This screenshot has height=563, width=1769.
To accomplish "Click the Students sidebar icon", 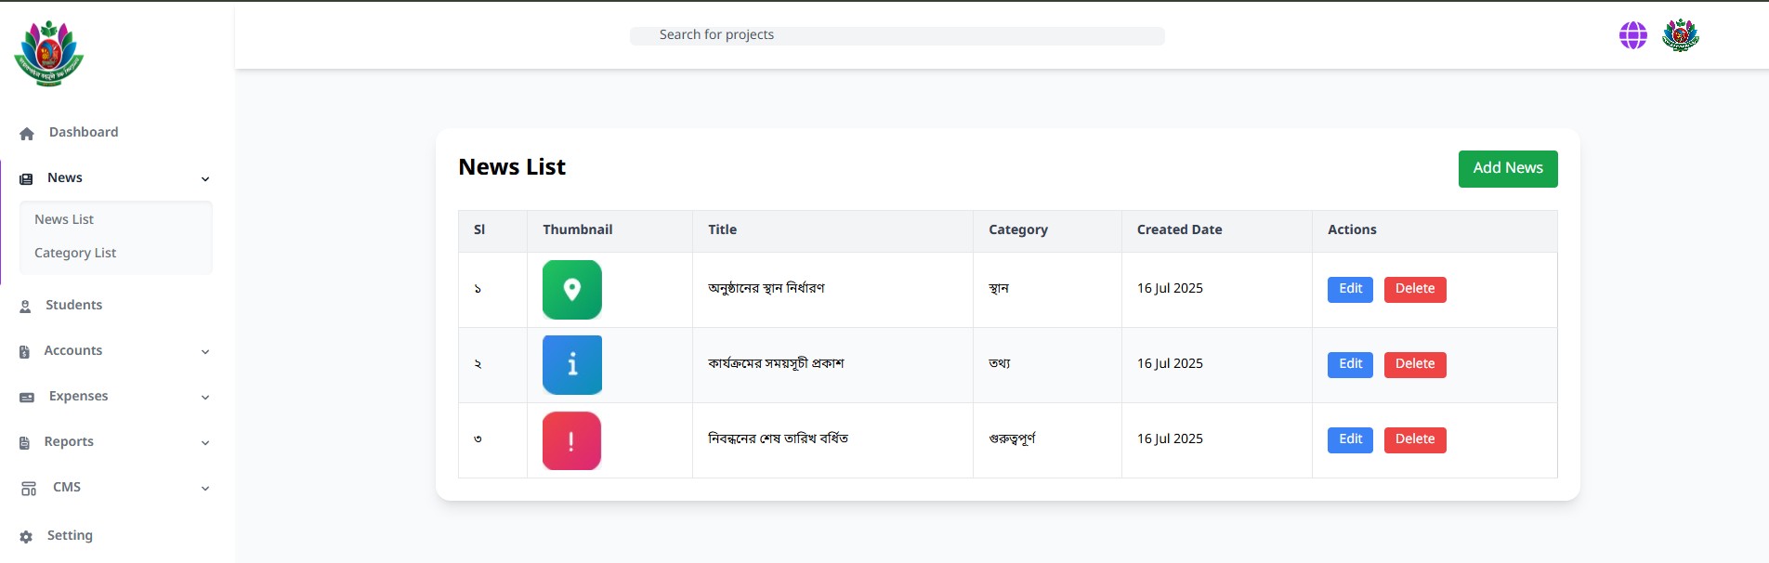I will tap(26, 307).
